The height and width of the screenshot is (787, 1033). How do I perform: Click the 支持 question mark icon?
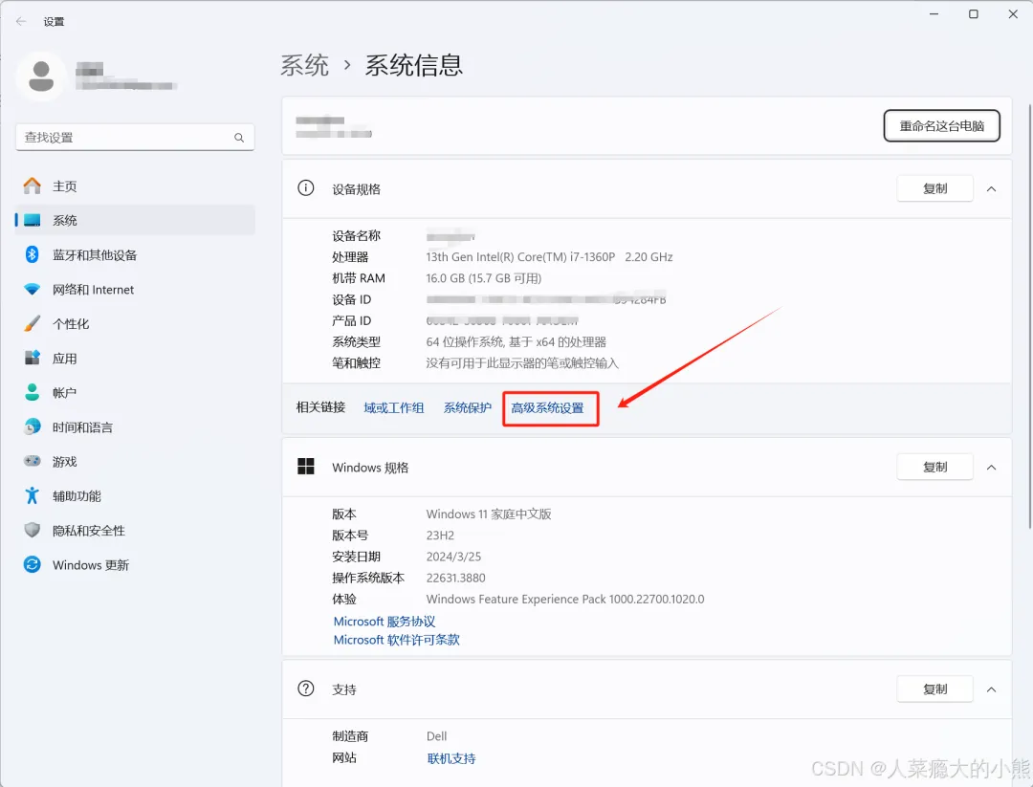click(306, 689)
